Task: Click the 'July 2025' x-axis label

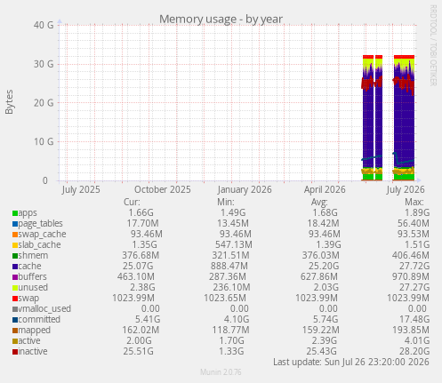Action: coord(81,189)
